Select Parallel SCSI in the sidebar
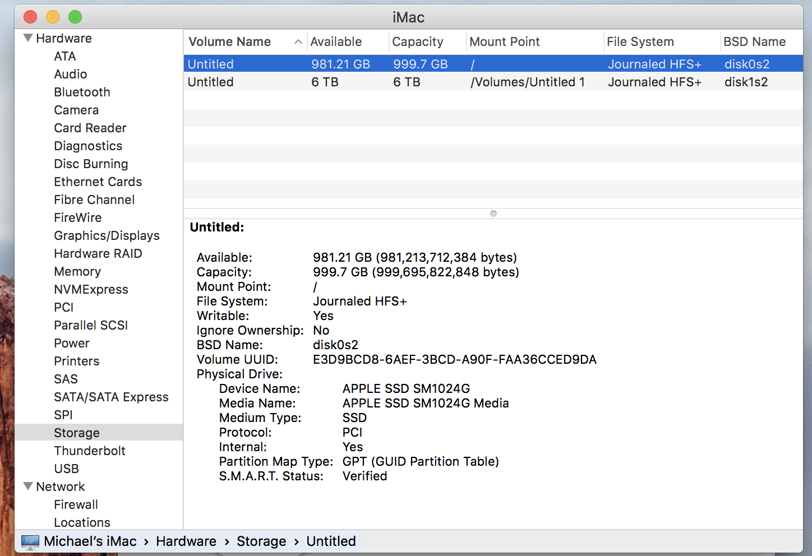 [x=91, y=325]
